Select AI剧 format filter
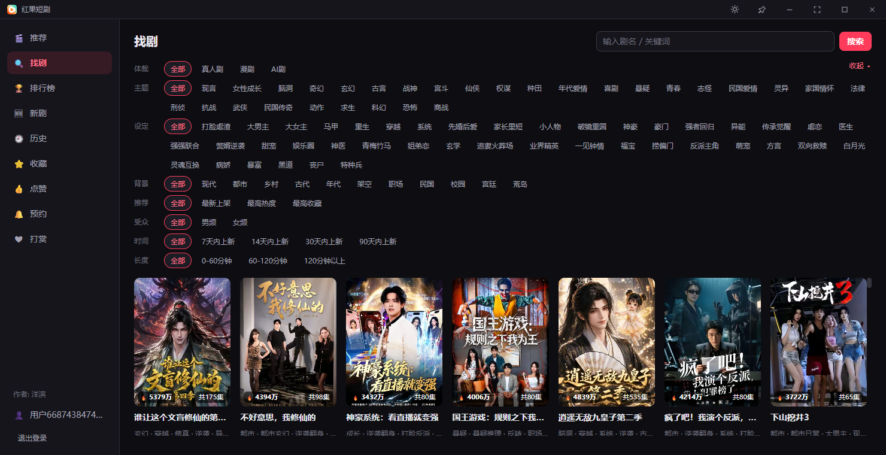Image resolution: width=886 pixels, height=455 pixels. pos(278,69)
